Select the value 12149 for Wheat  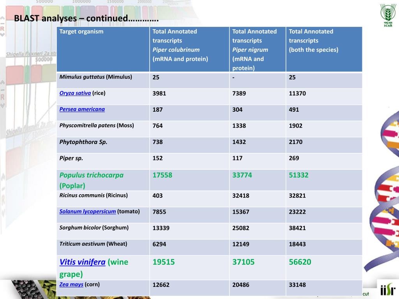(241, 244)
